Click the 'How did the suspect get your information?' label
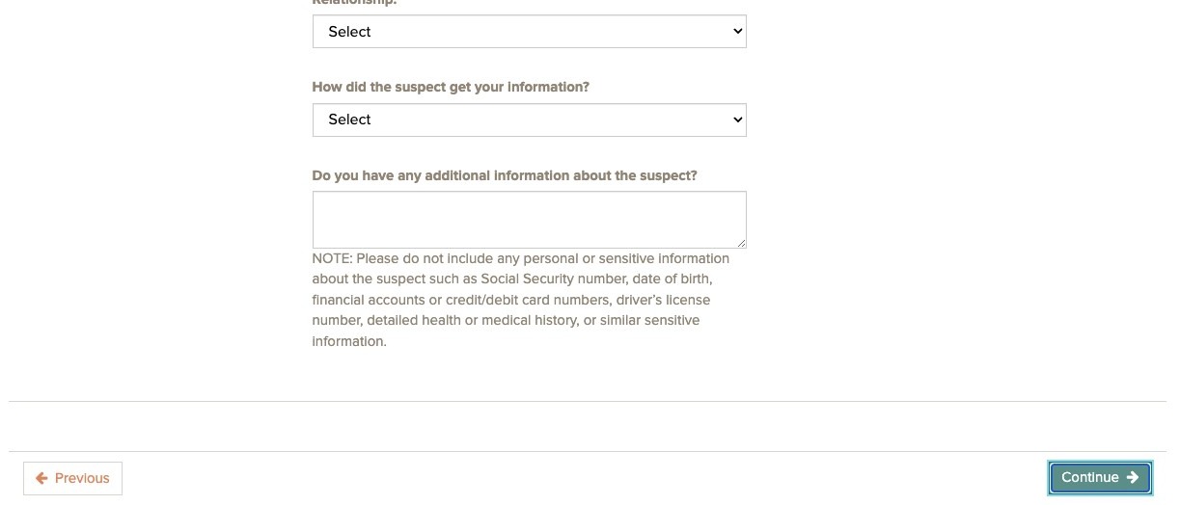 (451, 87)
